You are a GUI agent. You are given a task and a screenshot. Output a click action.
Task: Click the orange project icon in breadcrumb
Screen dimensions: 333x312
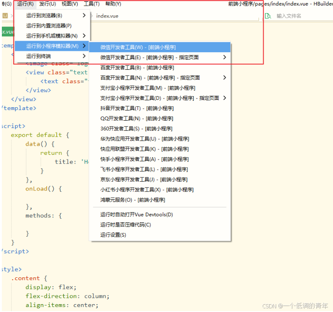5,16
